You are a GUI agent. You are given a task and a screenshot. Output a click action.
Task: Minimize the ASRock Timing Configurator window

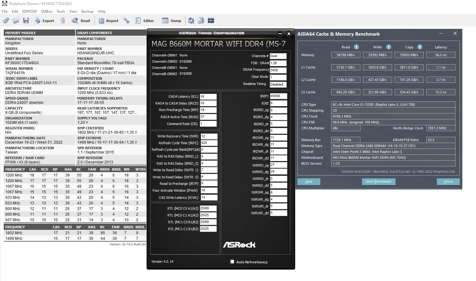(x=280, y=33)
